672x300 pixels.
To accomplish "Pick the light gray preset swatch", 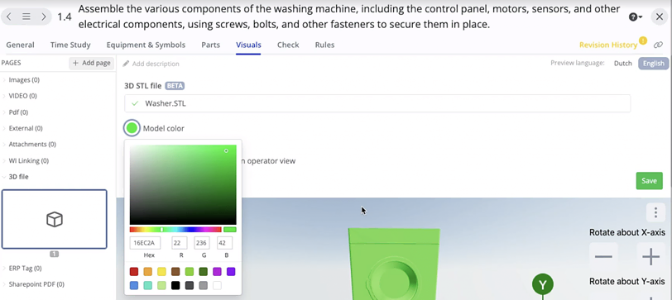I will point(203,285).
